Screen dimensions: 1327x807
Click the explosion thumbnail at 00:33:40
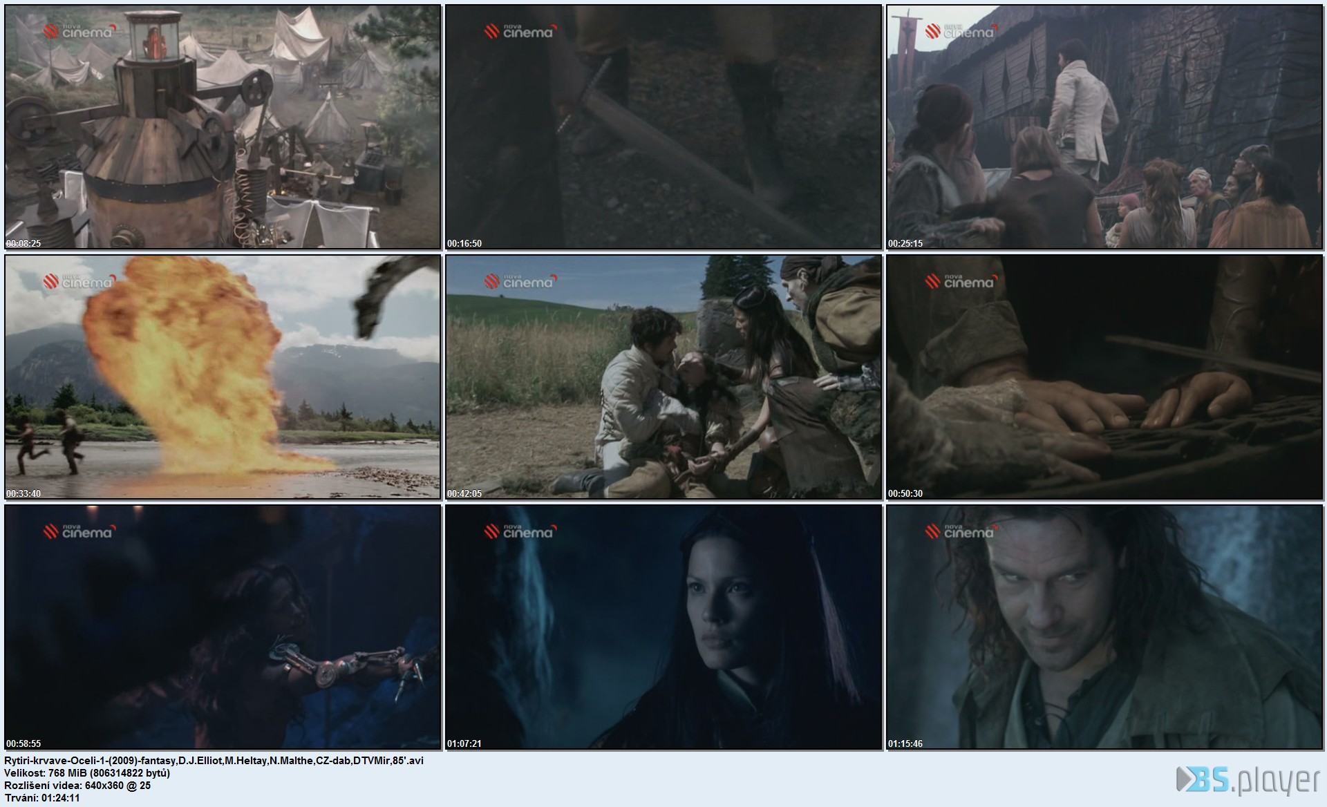point(223,377)
